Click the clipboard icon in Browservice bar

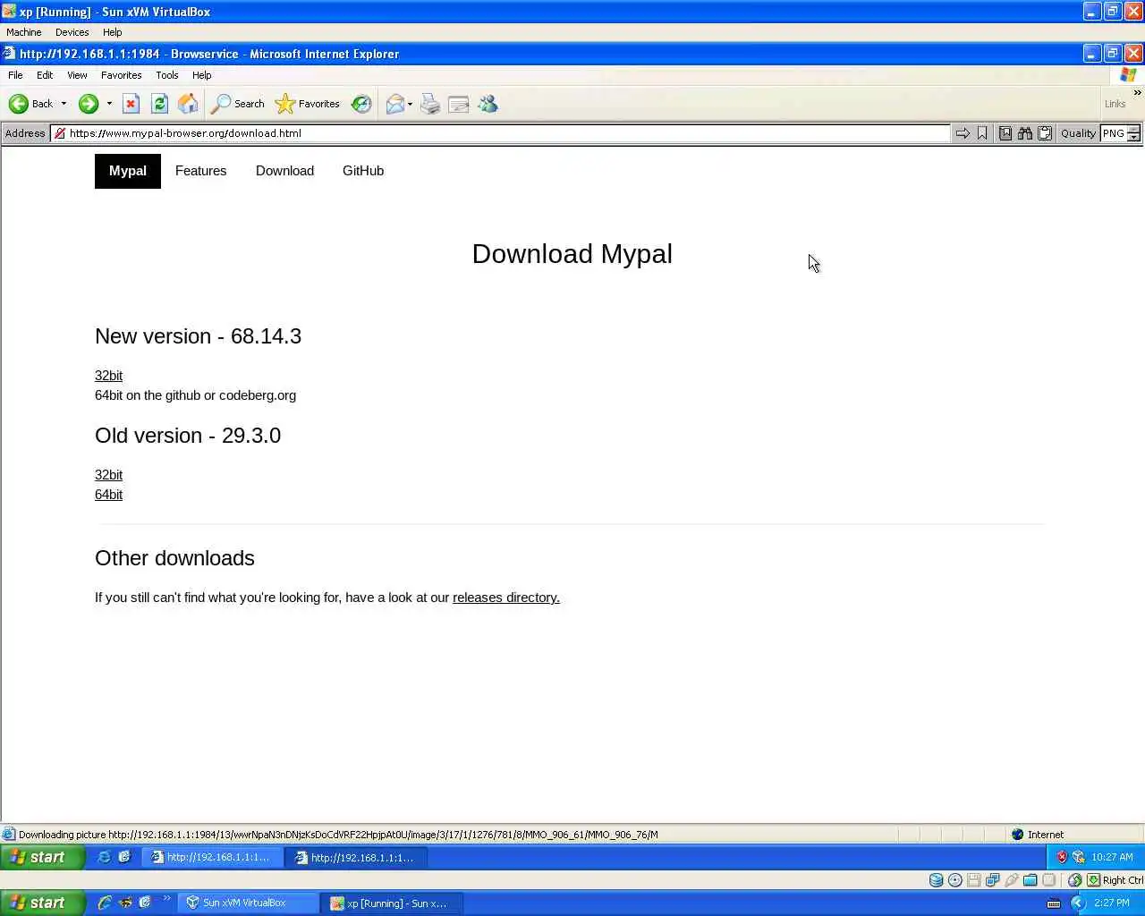coord(1044,133)
